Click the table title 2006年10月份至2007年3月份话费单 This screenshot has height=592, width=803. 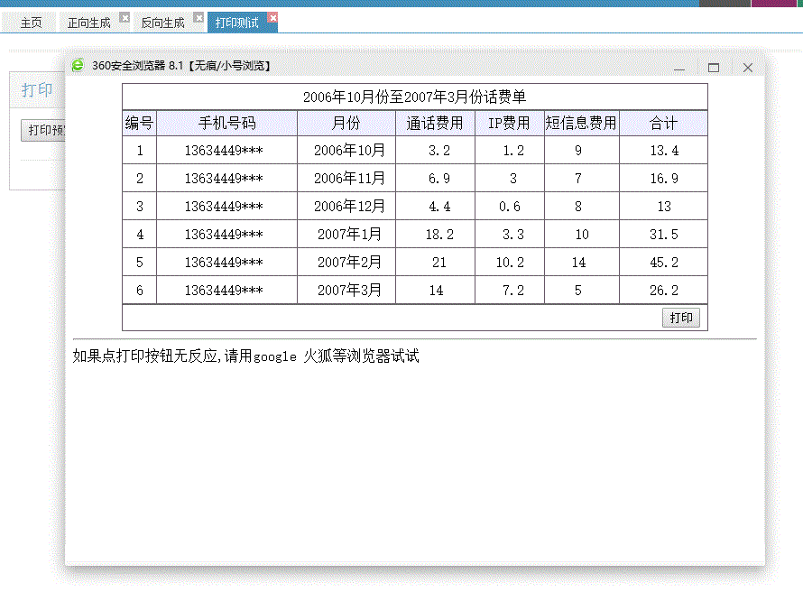(x=415, y=97)
